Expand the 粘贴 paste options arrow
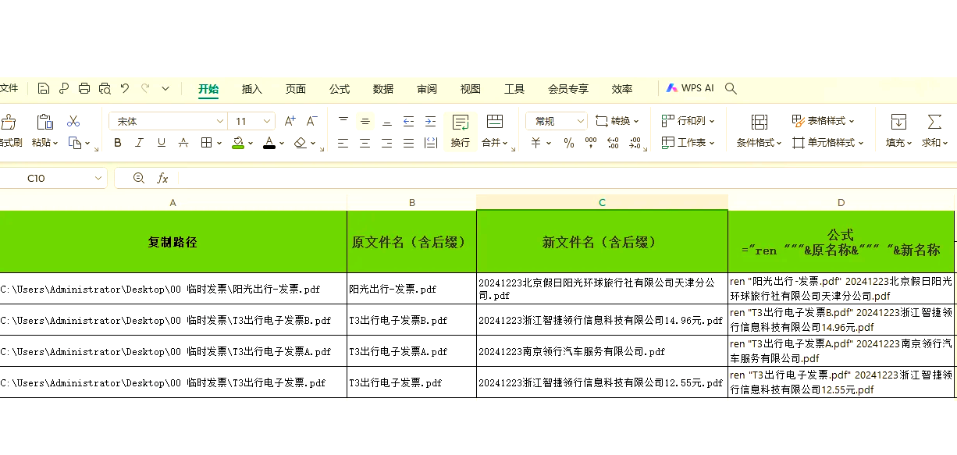This screenshot has width=957, height=455. pyautogui.click(x=56, y=144)
